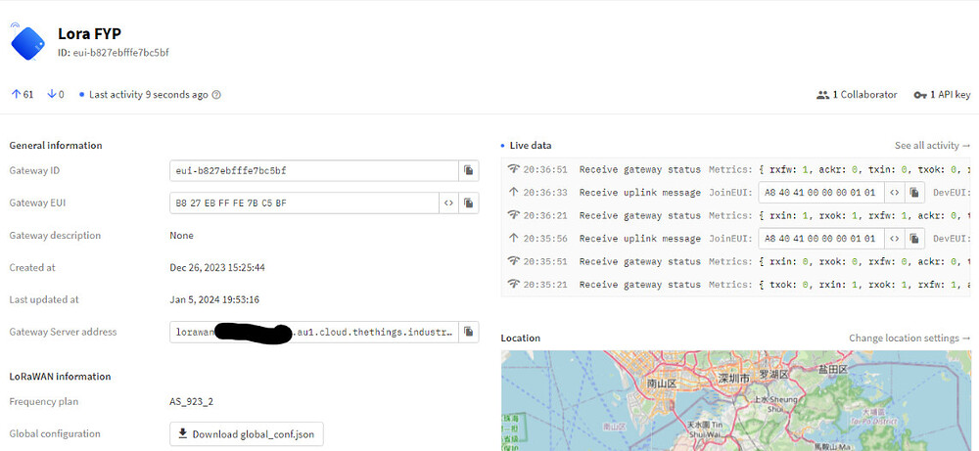Select the 20:36:51 gateway status event
The width and height of the screenshot is (979, 451).
click(736, 169)
